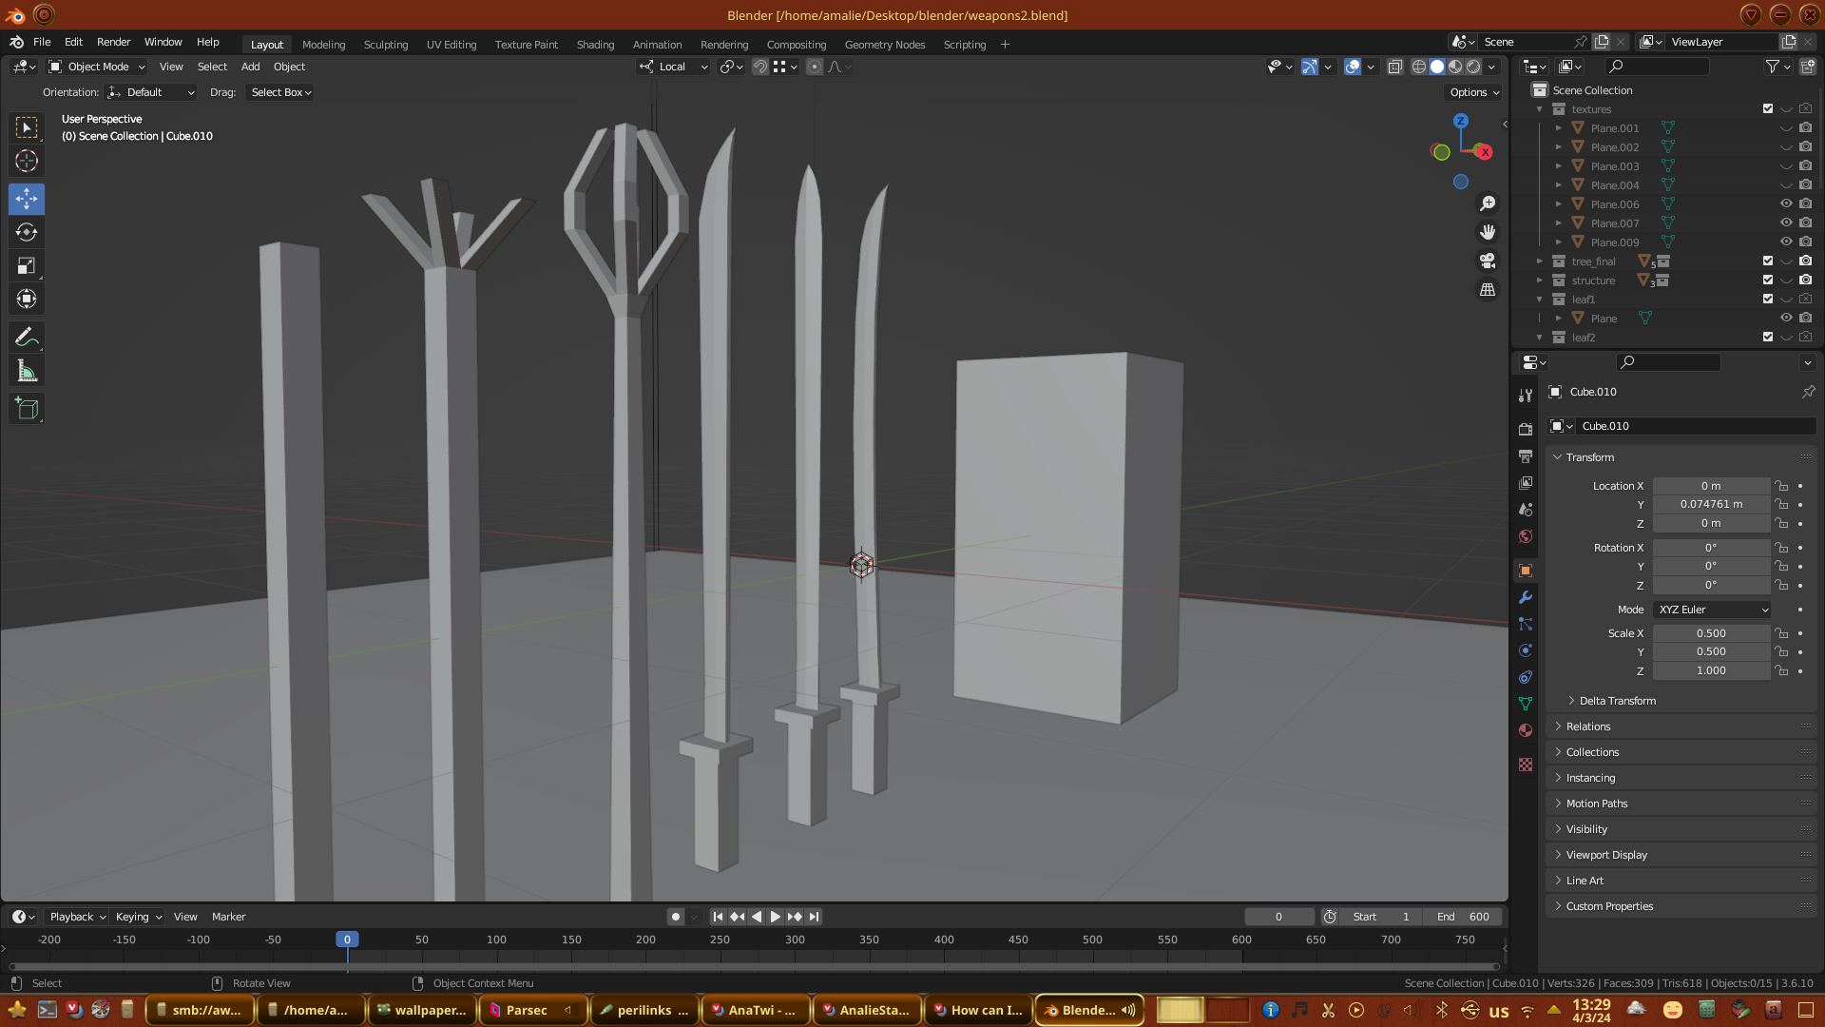
Task: Open the XYZ Euler rotation mode dropdown
Action: click(1713, 610)
